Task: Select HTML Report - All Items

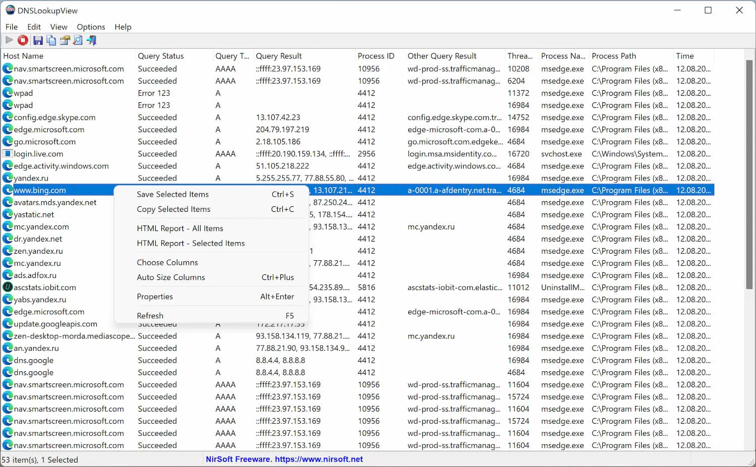Action: (x=211, y=228)
